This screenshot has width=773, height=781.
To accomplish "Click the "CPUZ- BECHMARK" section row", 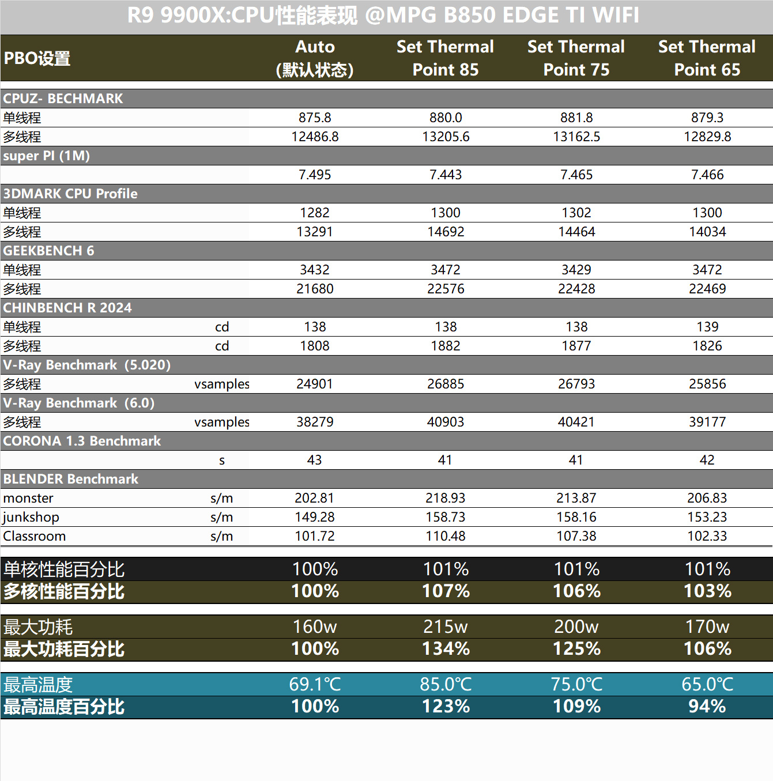I will coord(386,99).
